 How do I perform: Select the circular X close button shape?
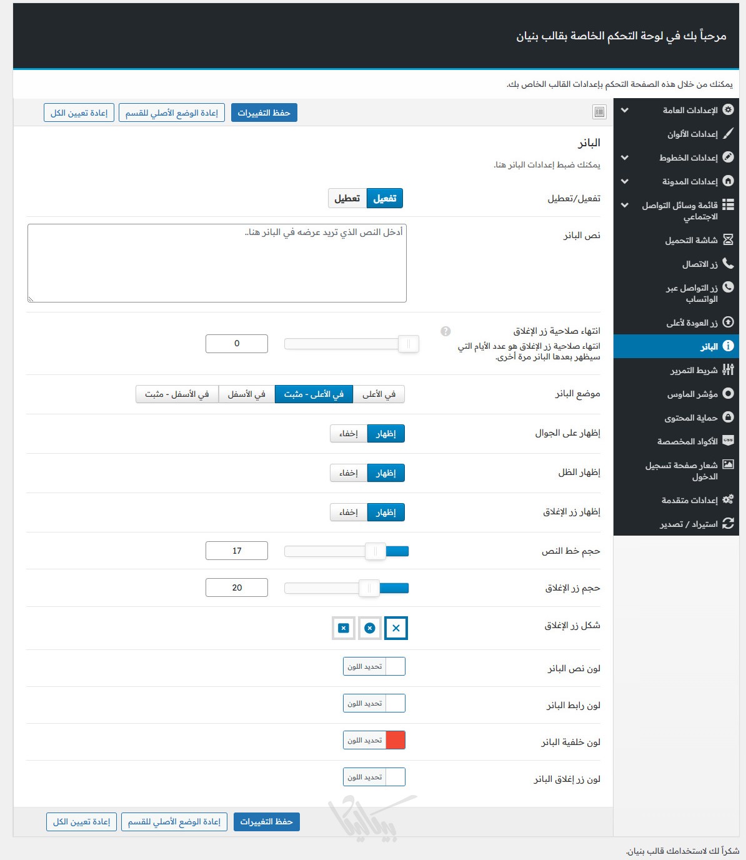click(x=370, y=628)
